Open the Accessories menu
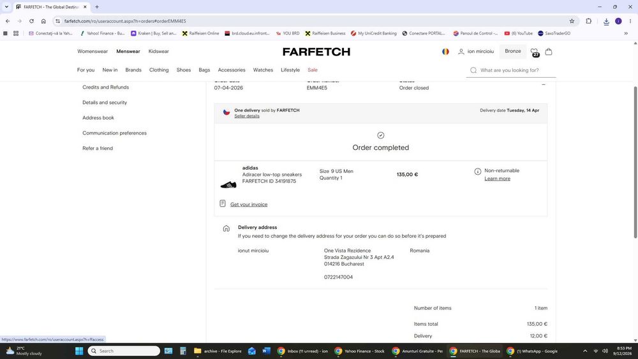638x359 pixels. (232, 70)
